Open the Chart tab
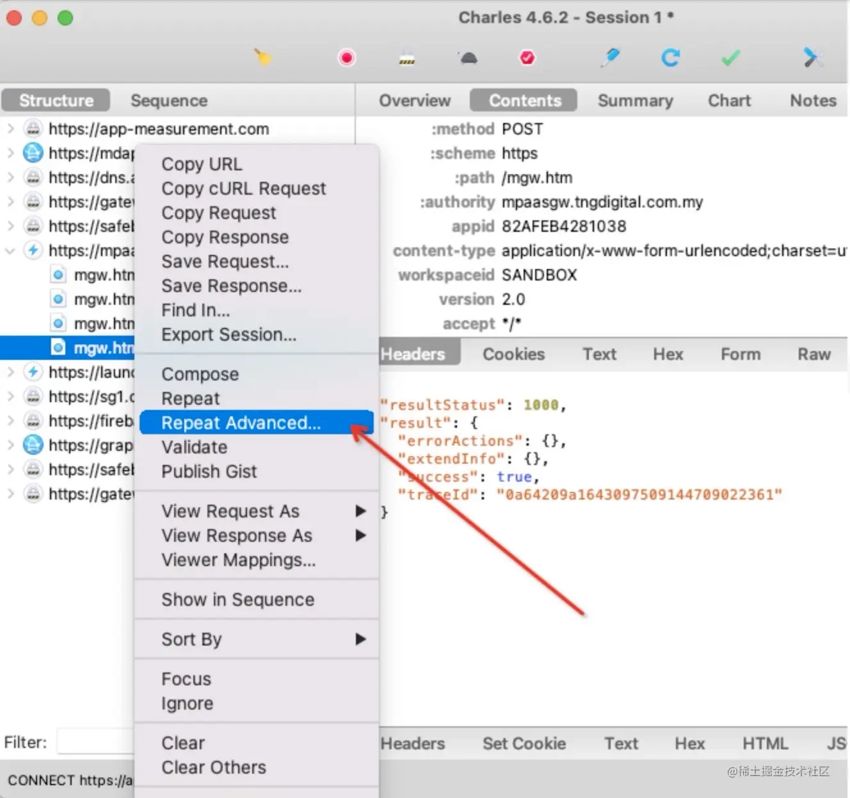This screenshot has width=850, height=798. click(x=729, y=101)
